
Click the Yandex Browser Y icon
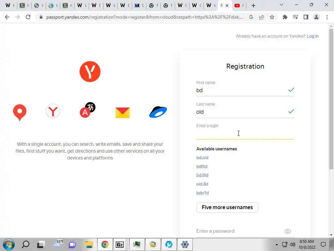coord(53,111)
